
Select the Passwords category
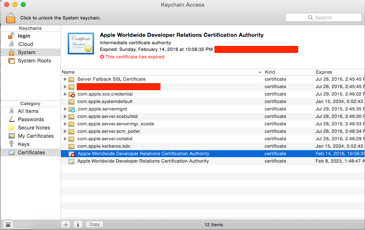31,119
